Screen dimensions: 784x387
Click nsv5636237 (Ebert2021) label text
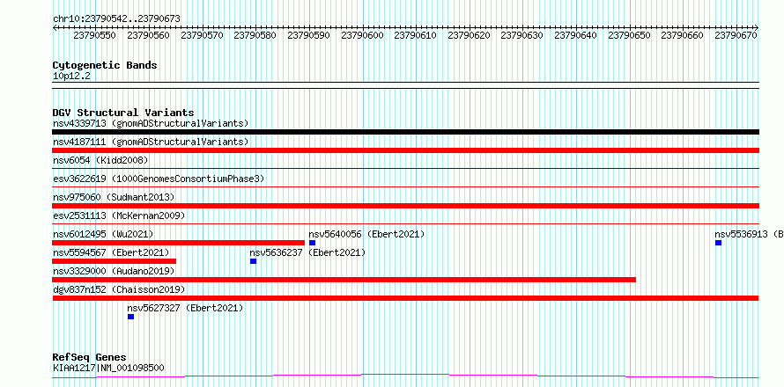(x=307, y=252)
